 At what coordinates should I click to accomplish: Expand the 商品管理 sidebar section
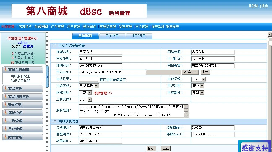point(23,88)
